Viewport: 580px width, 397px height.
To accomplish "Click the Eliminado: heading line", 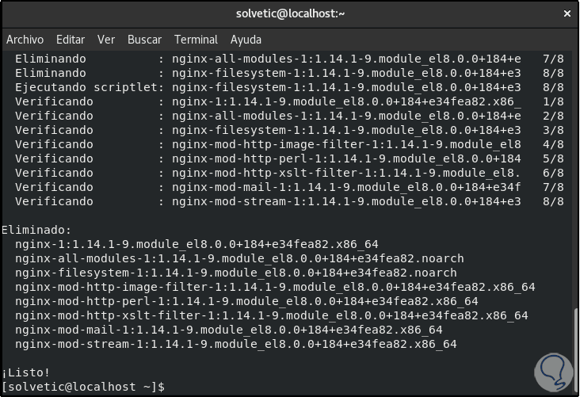I will 36,230.
